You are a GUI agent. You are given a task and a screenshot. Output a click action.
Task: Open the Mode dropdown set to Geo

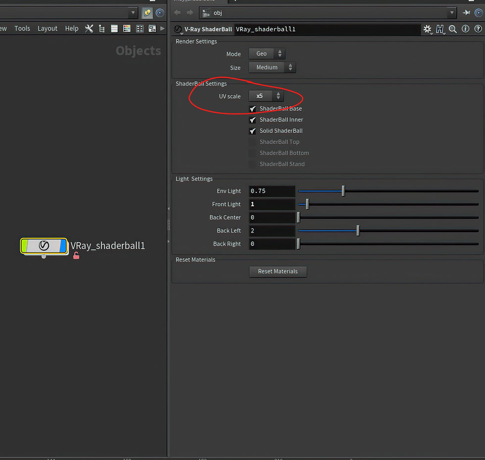point(267,54)
